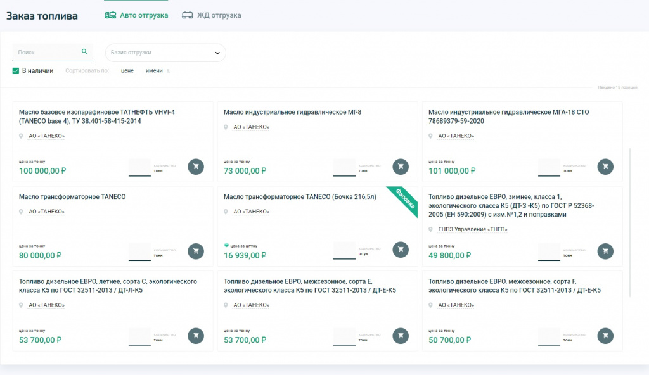Viewport: 649px width, 375px height.
Task: Click cart icon for ТАТНЕФТЬ VHVI-4 base oil
Action: point(196,167)
